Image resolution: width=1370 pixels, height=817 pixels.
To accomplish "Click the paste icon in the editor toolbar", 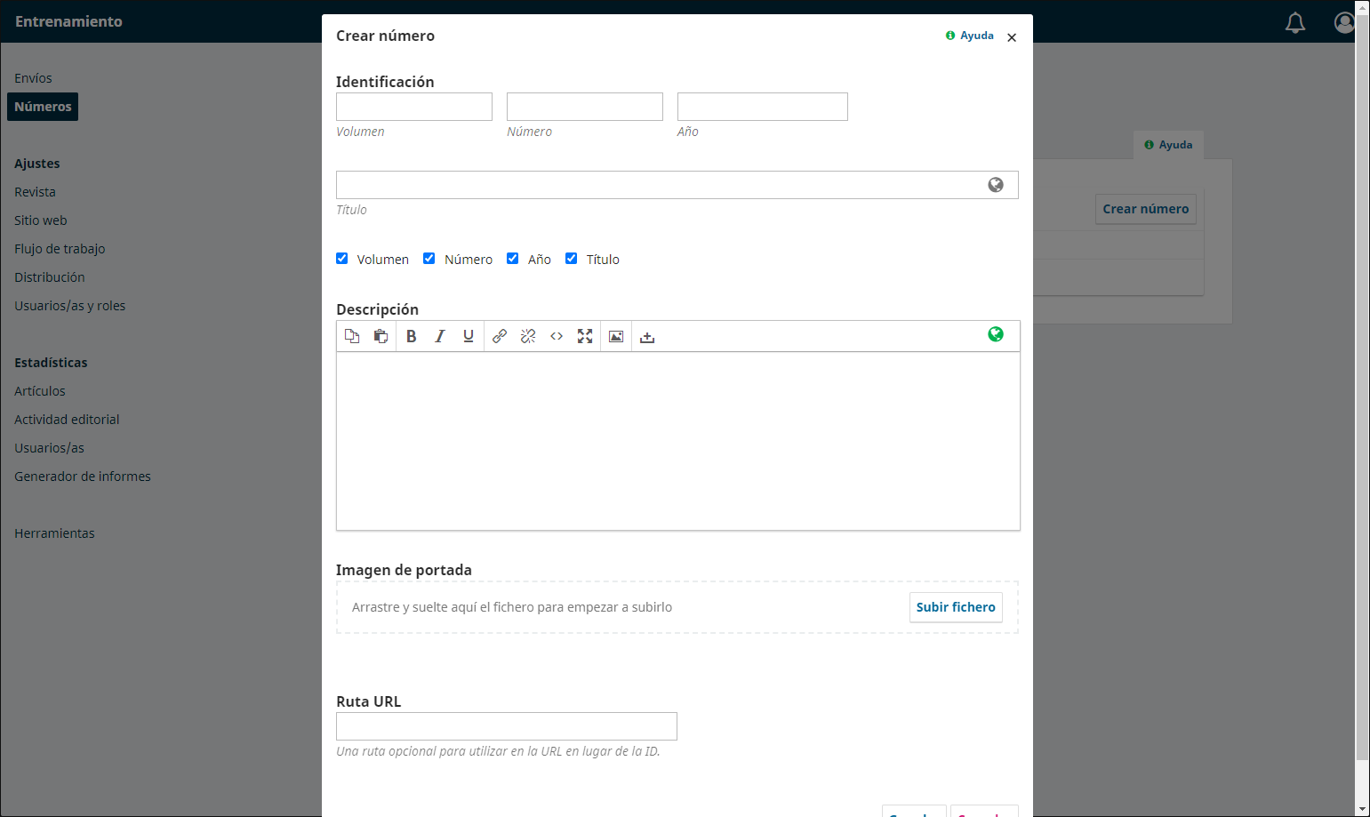I will click(x=381, y=336).
